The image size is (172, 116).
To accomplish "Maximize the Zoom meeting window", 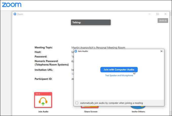I will [x=157, y=14].
